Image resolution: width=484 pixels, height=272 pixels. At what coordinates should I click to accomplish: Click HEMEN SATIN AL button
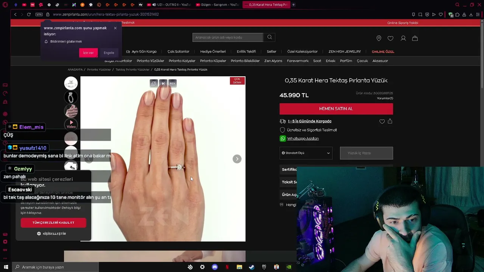point(336,109)
